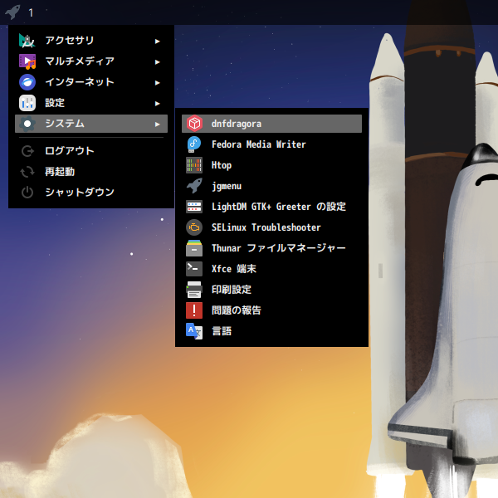The image size is (498, 498).
Task: Click the Htop meter bars icon
Action: (x=194, y=165)
